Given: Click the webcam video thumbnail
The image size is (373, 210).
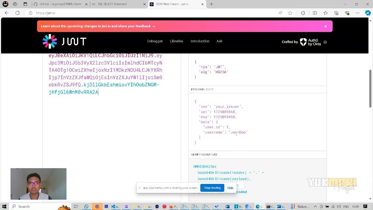Looking at the screenshot, I should [38, 184].
